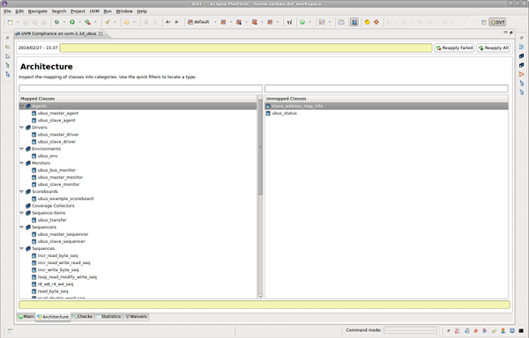Select ubus_master_agent class
The image size is (529, 338).
click(58, 114)
